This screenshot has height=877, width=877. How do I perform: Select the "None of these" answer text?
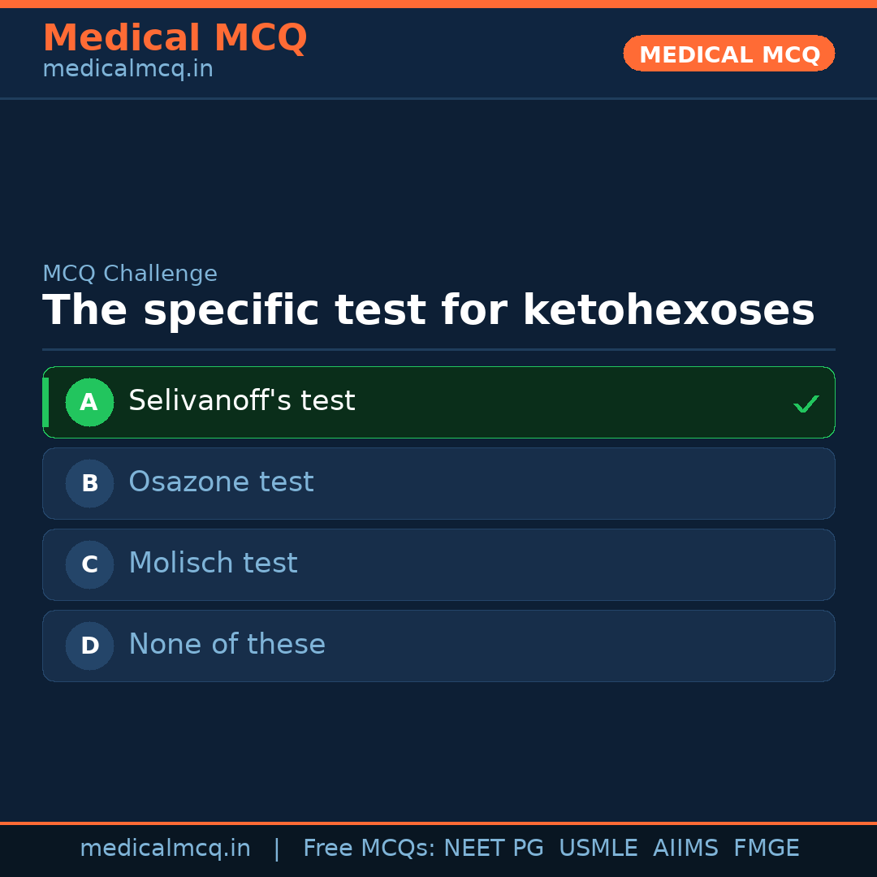coord(227,645)
